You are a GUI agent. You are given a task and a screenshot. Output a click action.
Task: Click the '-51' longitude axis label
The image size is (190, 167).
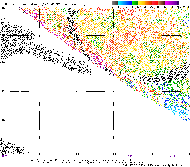coord(114,154)
